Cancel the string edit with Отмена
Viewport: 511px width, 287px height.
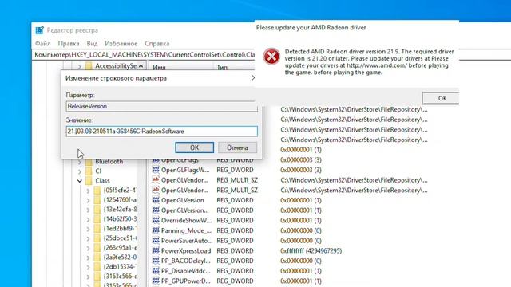[237, 147]
